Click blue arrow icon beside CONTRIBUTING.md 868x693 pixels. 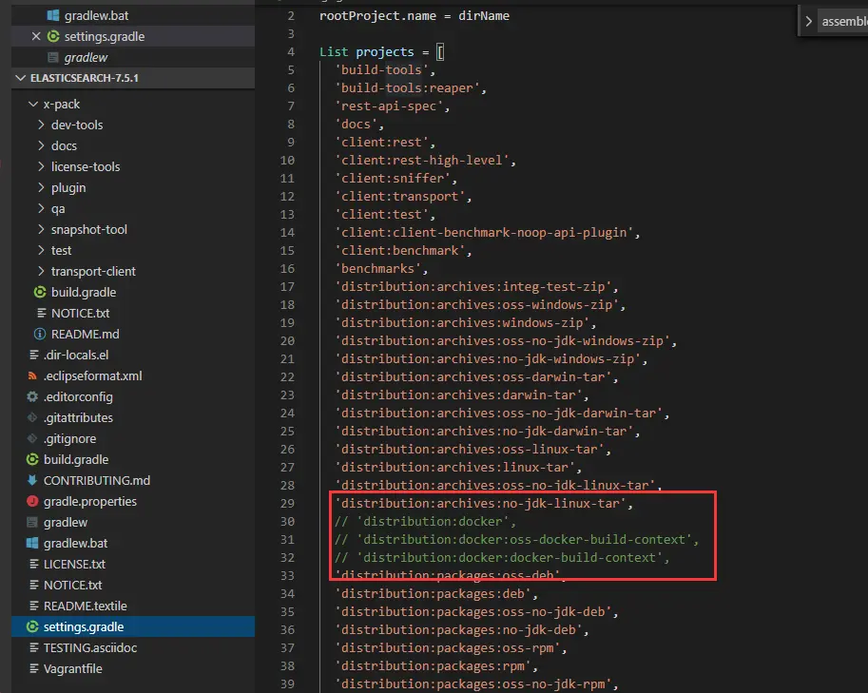[x=32, y=480]
